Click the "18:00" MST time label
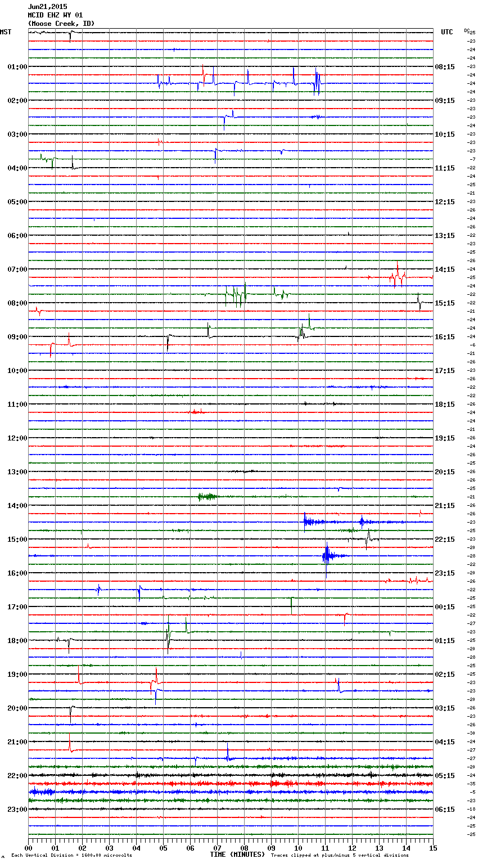Screen dimensions: 478x863 [x=17, y=641]
